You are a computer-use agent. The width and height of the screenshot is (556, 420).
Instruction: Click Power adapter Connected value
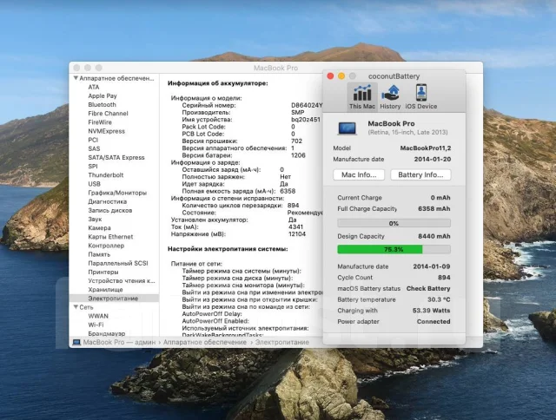coord(434,322)
